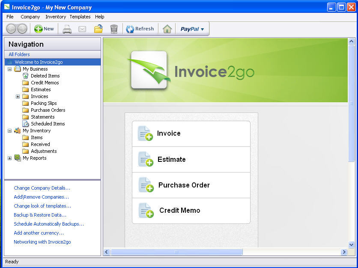Open Networking with Invoice2go link
This screenshot has width=358, height=268.
pos(42,242)
